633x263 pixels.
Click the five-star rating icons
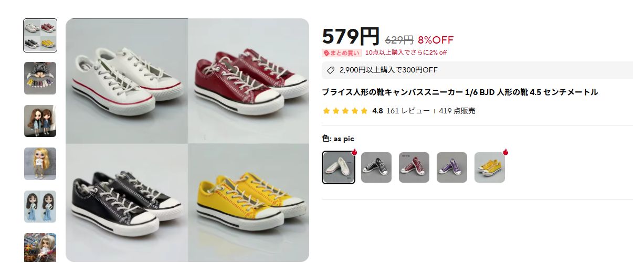click(x=345, y=111)
